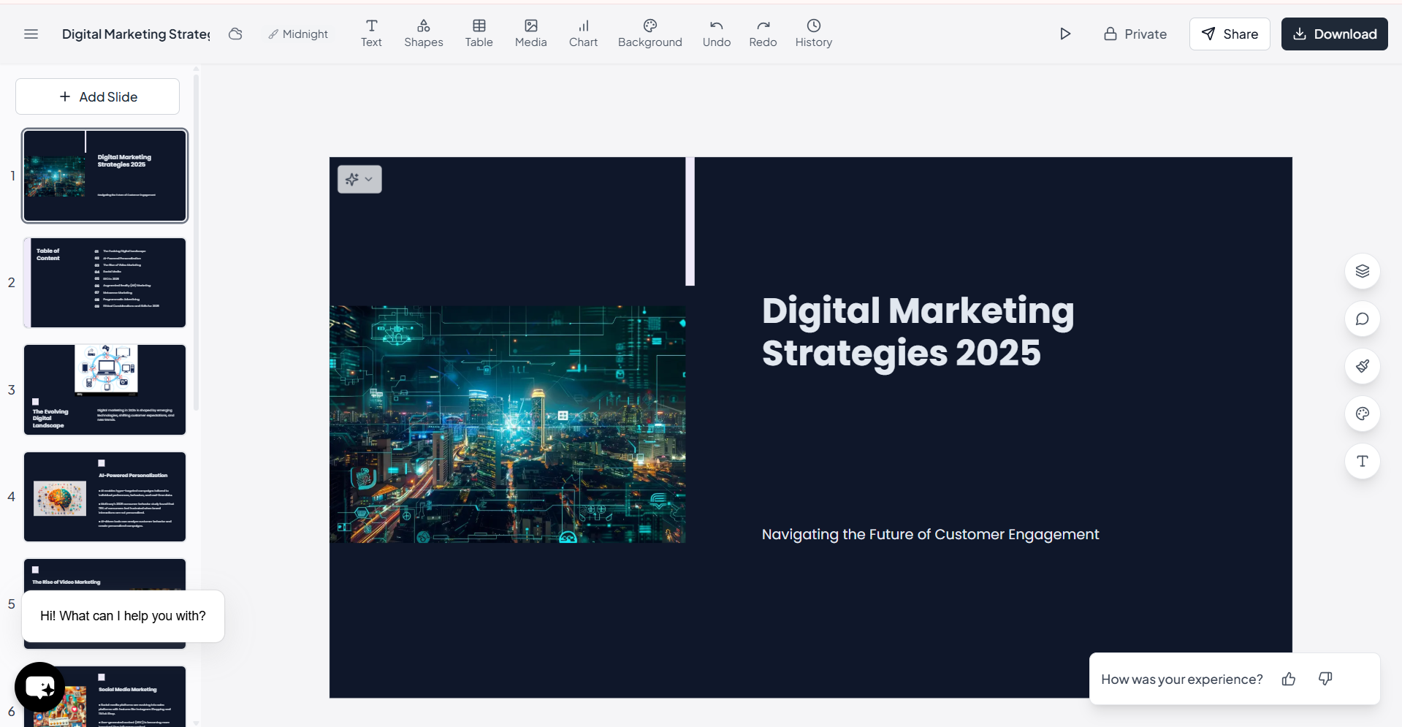Open the Shapes tool

pyautogui.click(x=424, y=34)
